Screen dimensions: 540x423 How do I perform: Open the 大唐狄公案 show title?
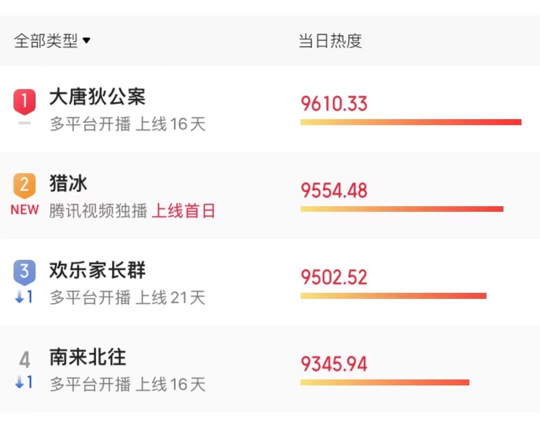click(x=98, y=97)
